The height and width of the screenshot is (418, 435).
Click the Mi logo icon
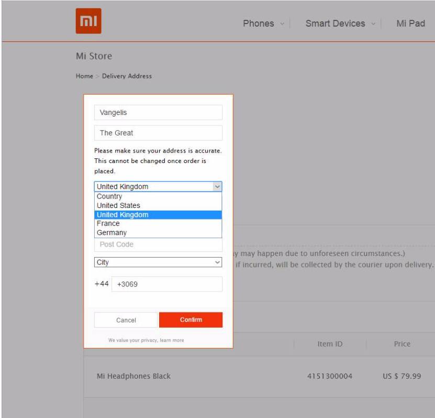(x=88, y=21)
